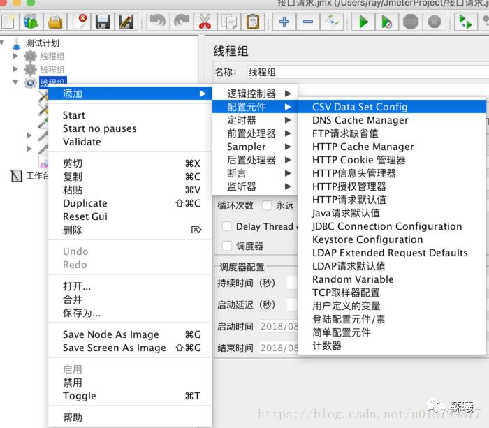The width and height of the screenshot is (489, 428).
Task: Click the Undo arrow icon
Action: pyautogui.click(x=157, y=22)
